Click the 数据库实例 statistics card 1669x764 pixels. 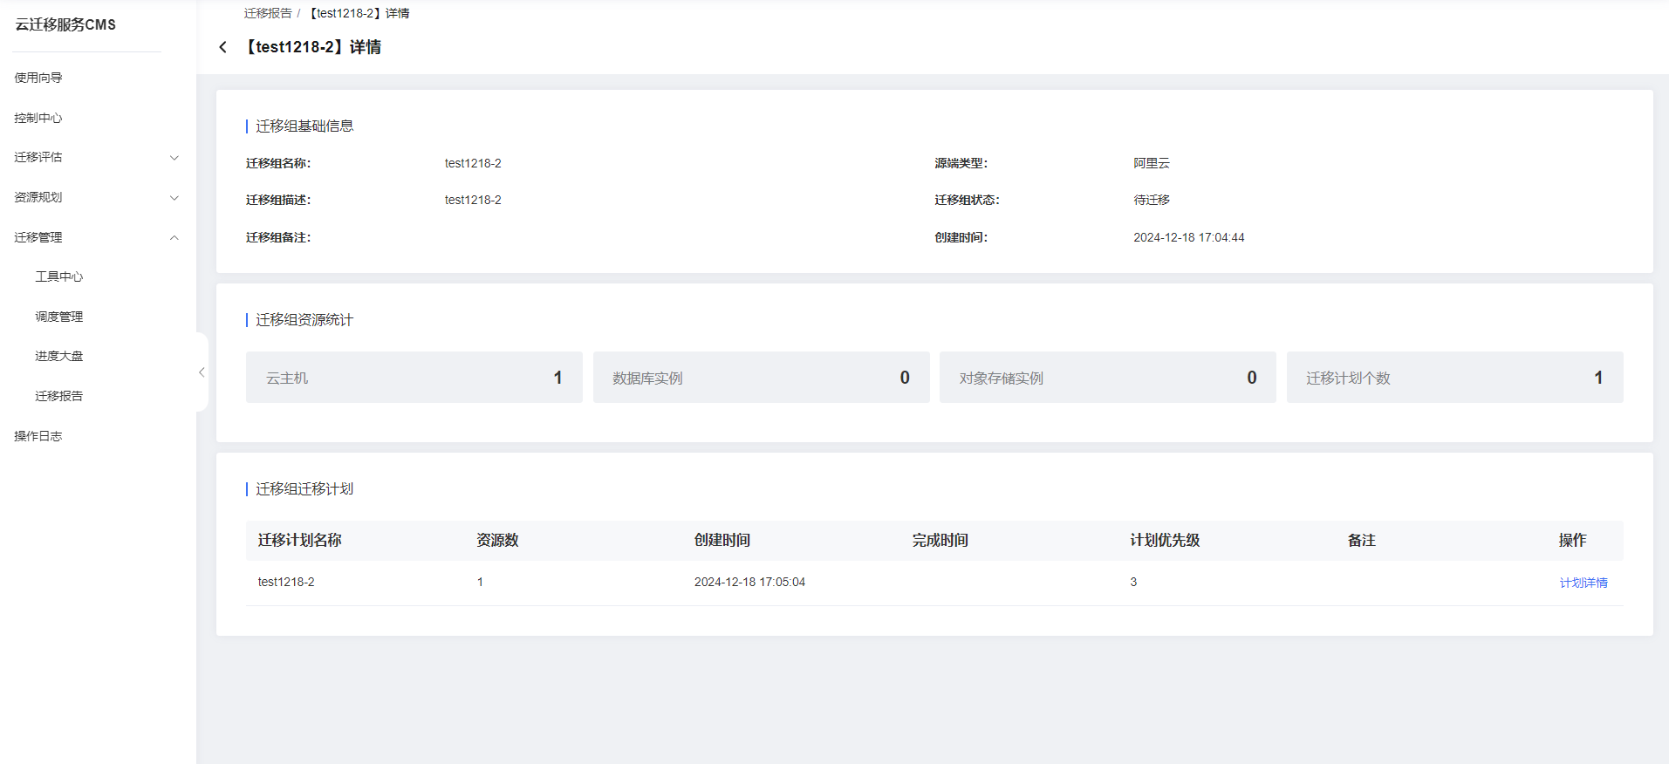point(761,378)
